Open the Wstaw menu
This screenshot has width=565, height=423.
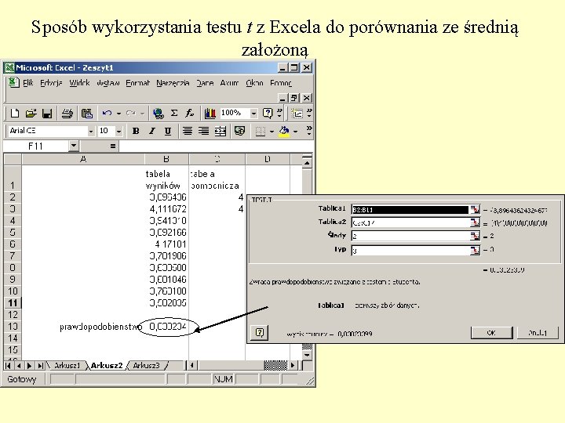pyautogui.click(x=108, y=83)
